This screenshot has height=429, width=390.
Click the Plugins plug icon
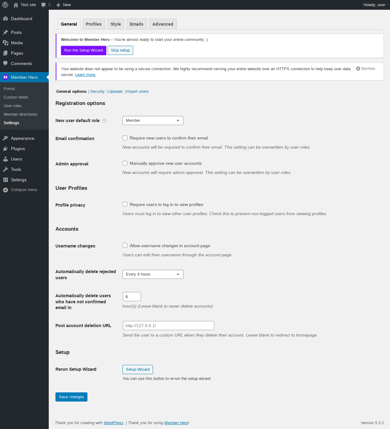(5, 149)
